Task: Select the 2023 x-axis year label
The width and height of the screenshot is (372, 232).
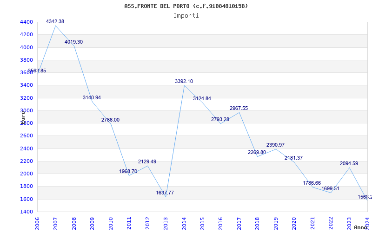Action: click(x=349, y=224)
